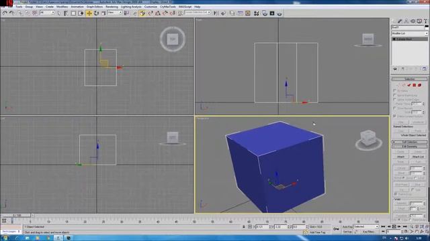Image resolution: width=430 pixels, height=241 pixels.
Task: Click the Align tool icon
Action: (223, 13)
